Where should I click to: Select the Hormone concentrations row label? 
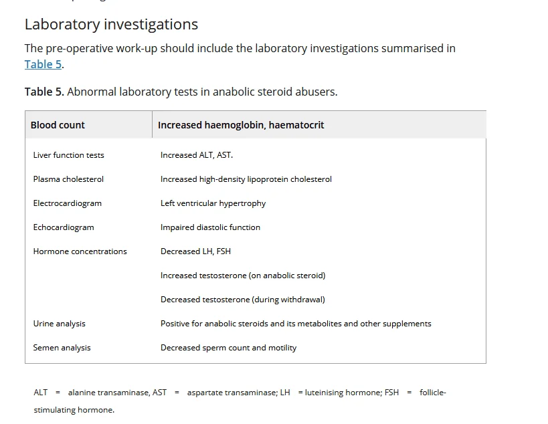pyautogui.click(x=80, y=251)
